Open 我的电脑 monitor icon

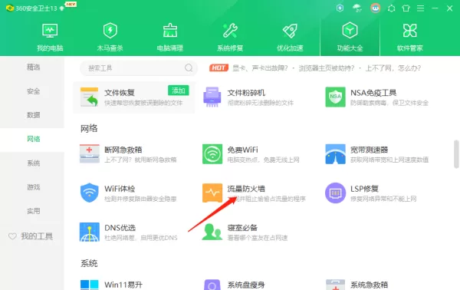coord(50,31)
